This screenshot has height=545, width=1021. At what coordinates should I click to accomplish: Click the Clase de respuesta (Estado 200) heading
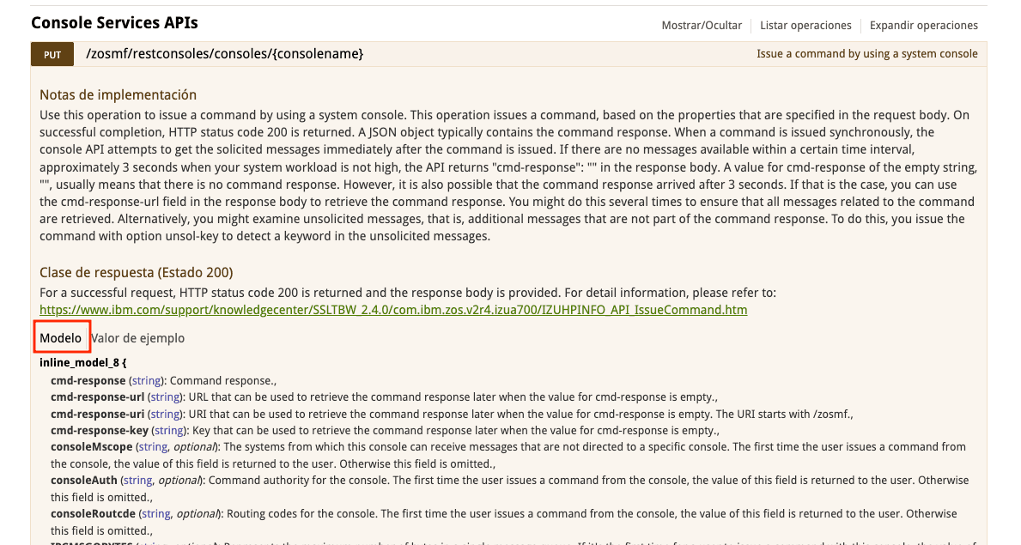click(136, 273)
